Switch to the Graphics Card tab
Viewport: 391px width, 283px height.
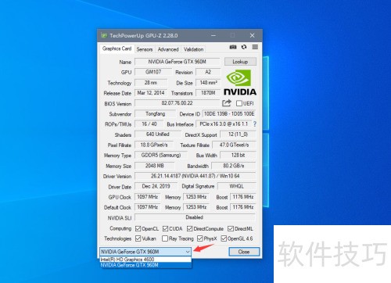(x=117, y=48)
